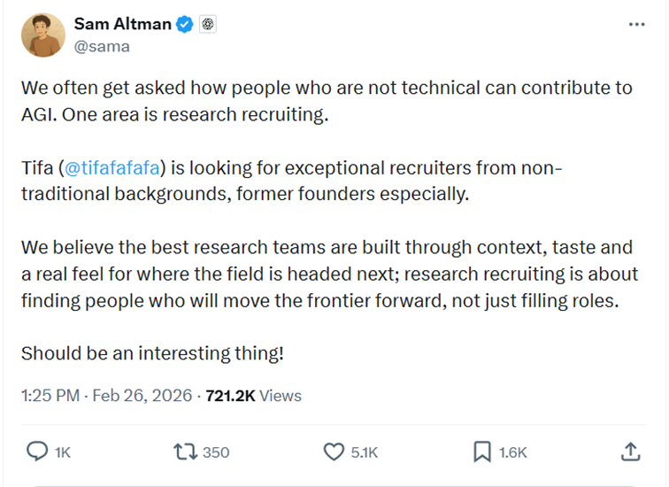Click the repost arrows icon
The image size is (669, 487).
pyautogui.click(x=185, y=452)
